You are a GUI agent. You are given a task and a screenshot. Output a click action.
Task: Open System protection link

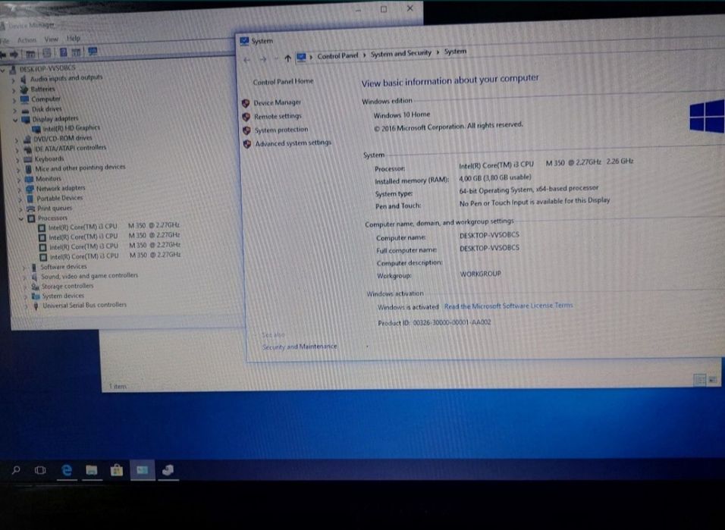pyautogui.click(x=281, y=130)
